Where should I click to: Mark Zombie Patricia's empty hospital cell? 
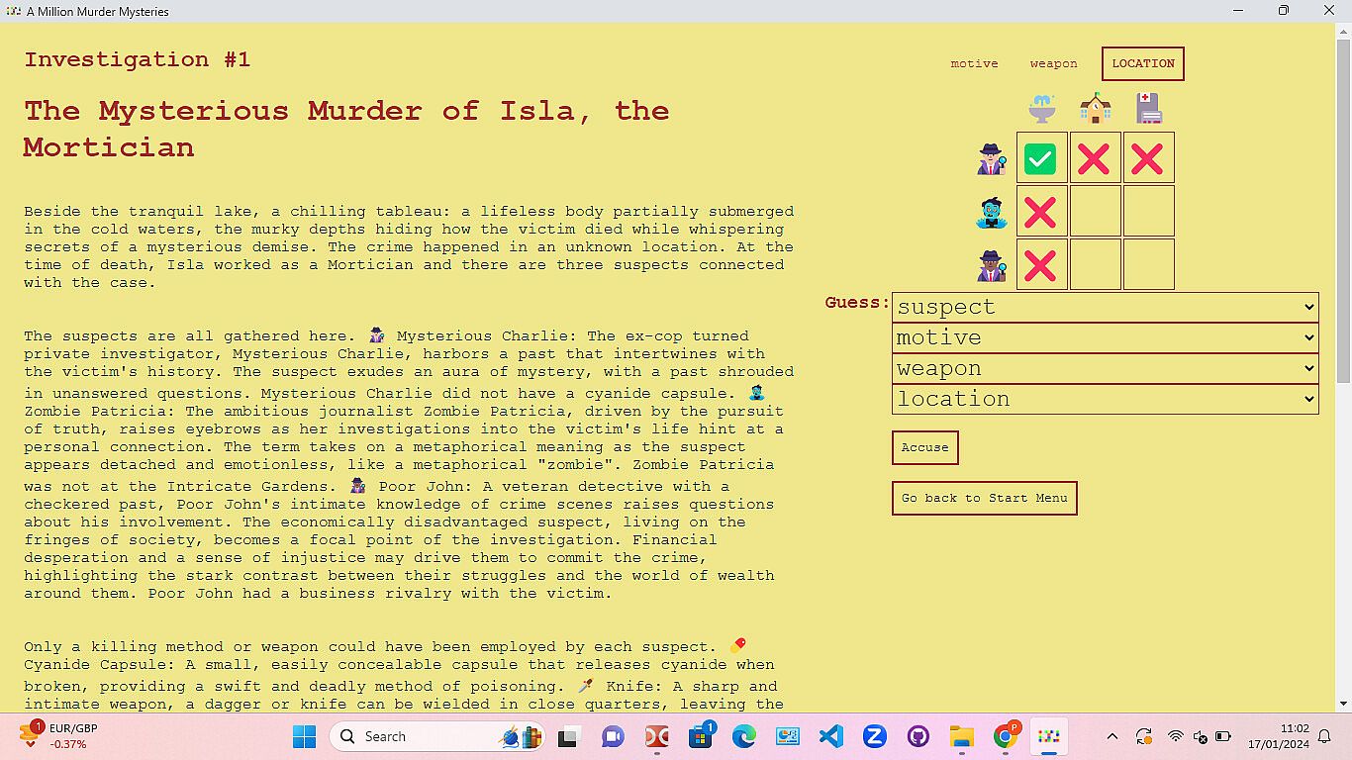(1148, 212)
